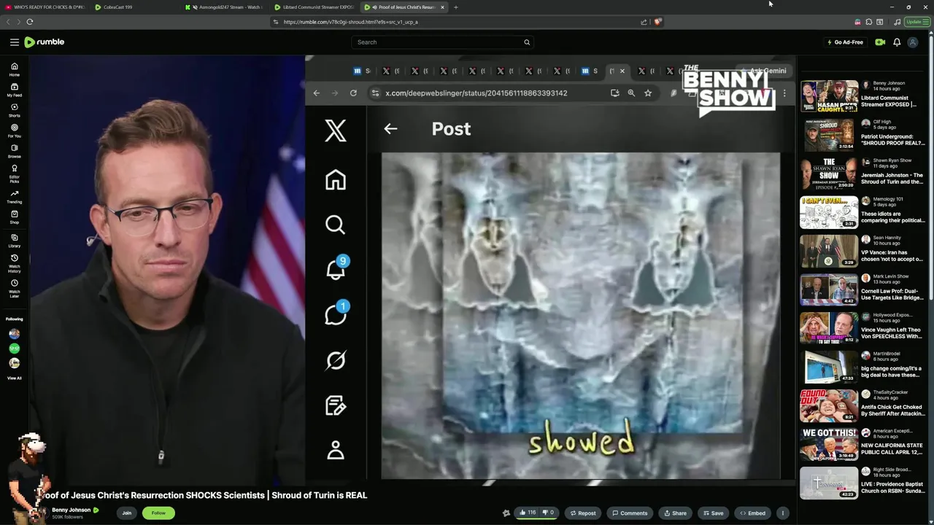Follow the Benny Johnson channel
The image size is (934, 525).
coord(158,513)
